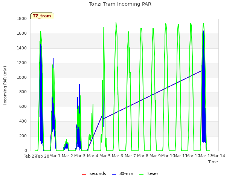Click the 200 y-axis tick label
The image size is (241, 181).
[23, 136]
